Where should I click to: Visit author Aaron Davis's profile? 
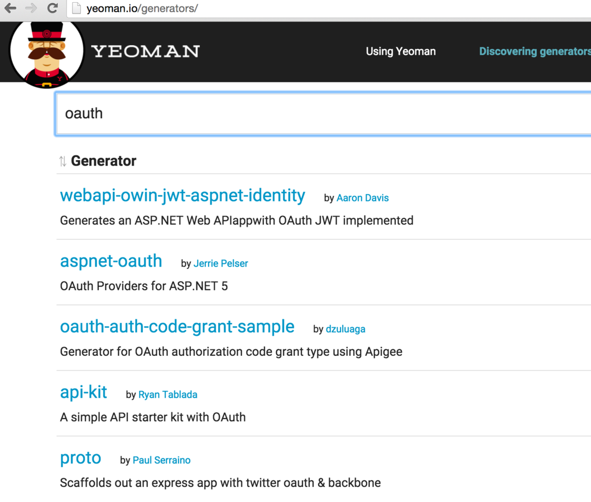(362, 197)
